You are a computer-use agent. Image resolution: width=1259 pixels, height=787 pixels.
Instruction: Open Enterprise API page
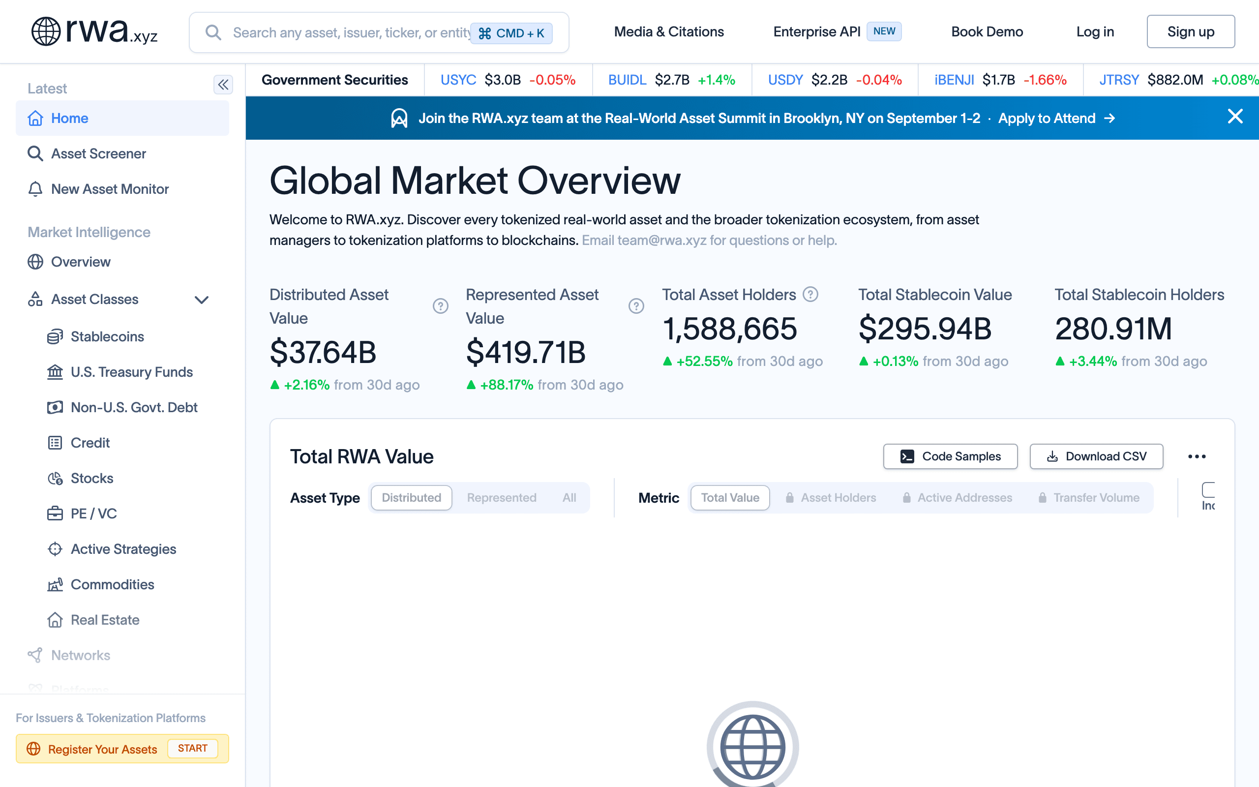[816, 32]
